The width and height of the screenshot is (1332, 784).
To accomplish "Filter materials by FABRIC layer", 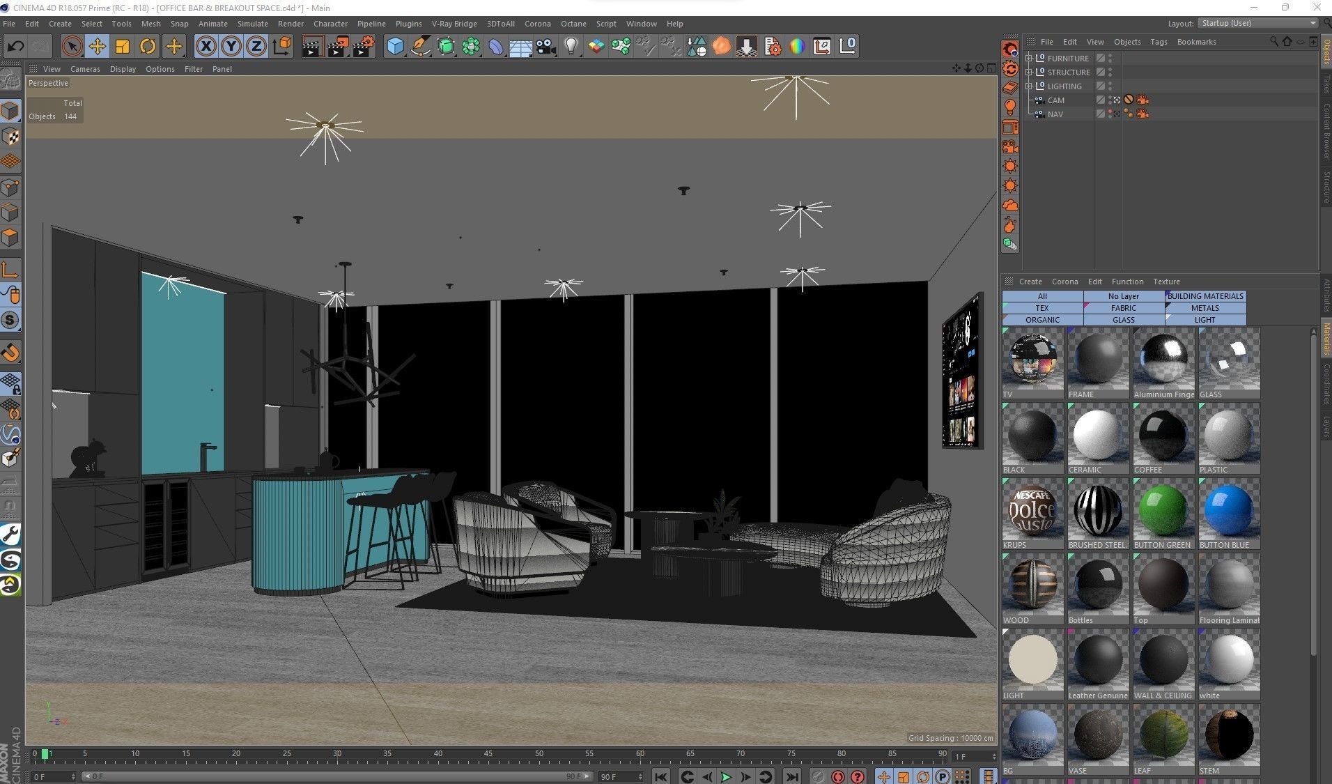I will 1124,308.
